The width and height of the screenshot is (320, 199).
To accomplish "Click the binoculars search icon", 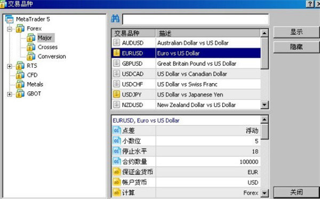I will tap(115, 19).
